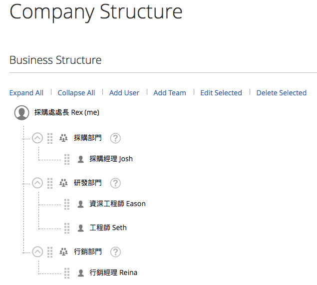Open the Add User action
The image size is (317, 285).
point(124,93)
